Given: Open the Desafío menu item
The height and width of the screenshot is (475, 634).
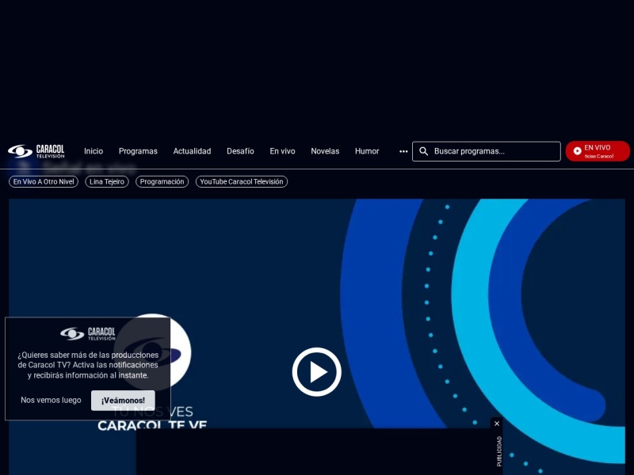Looking at the screenshot, I should (x=240, y=151).
